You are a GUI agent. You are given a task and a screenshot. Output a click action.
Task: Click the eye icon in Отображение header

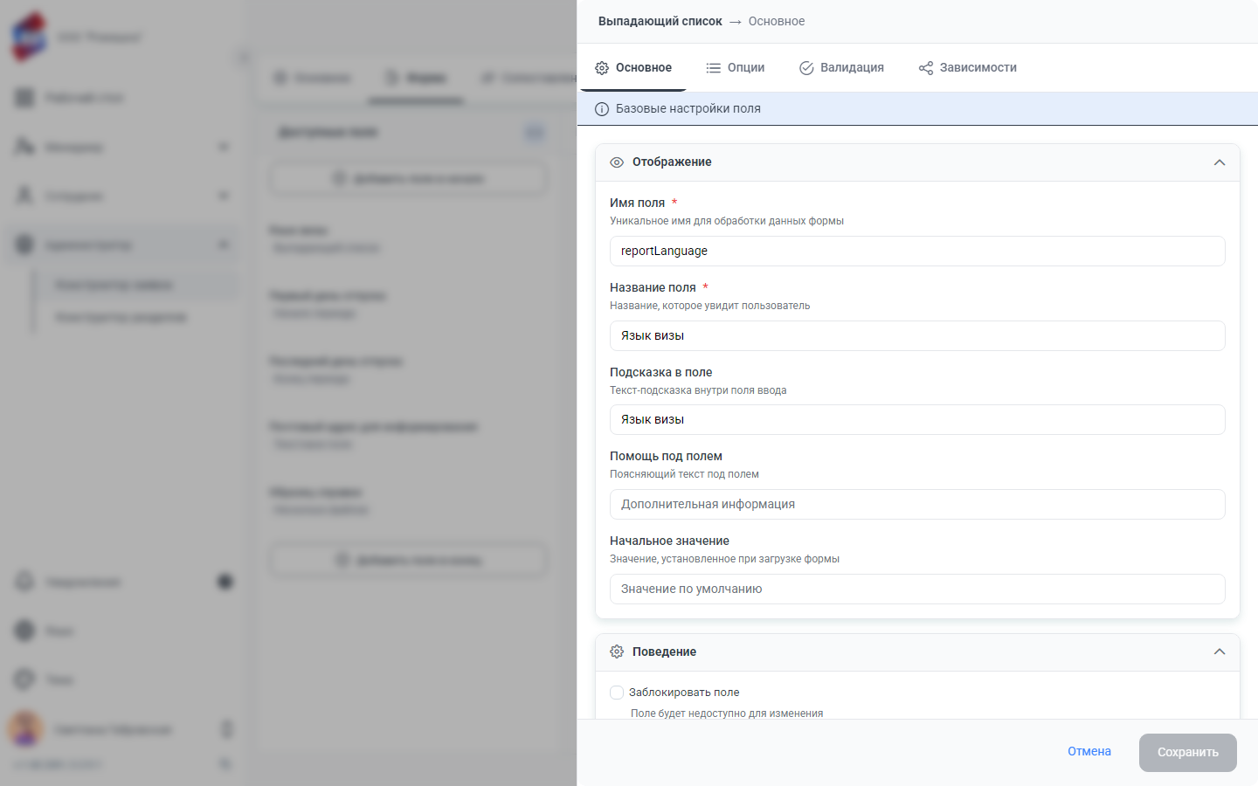click(617, 162)
